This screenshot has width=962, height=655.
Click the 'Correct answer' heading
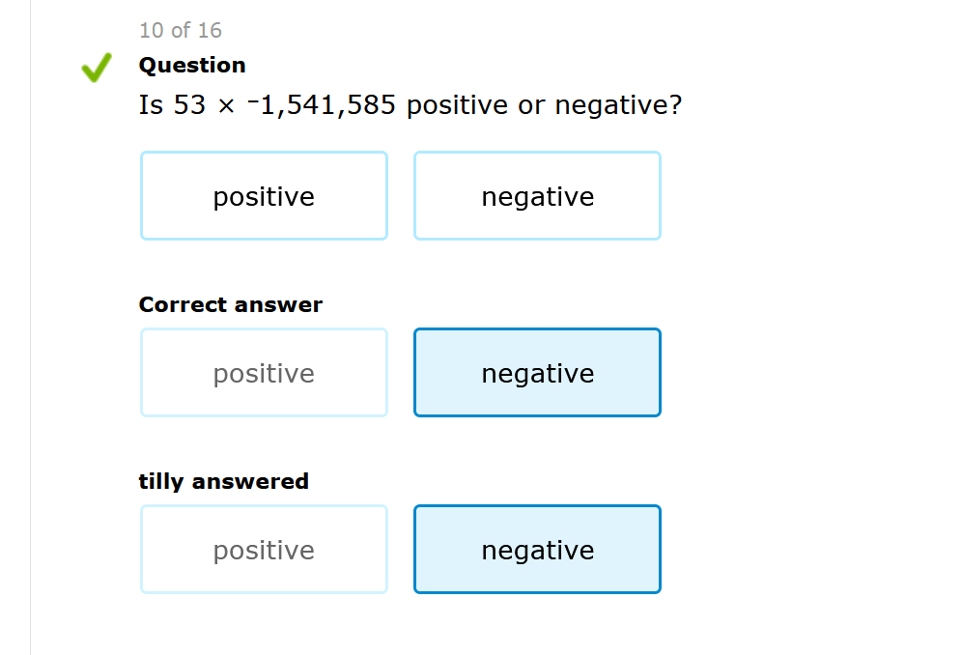point(231,305)
